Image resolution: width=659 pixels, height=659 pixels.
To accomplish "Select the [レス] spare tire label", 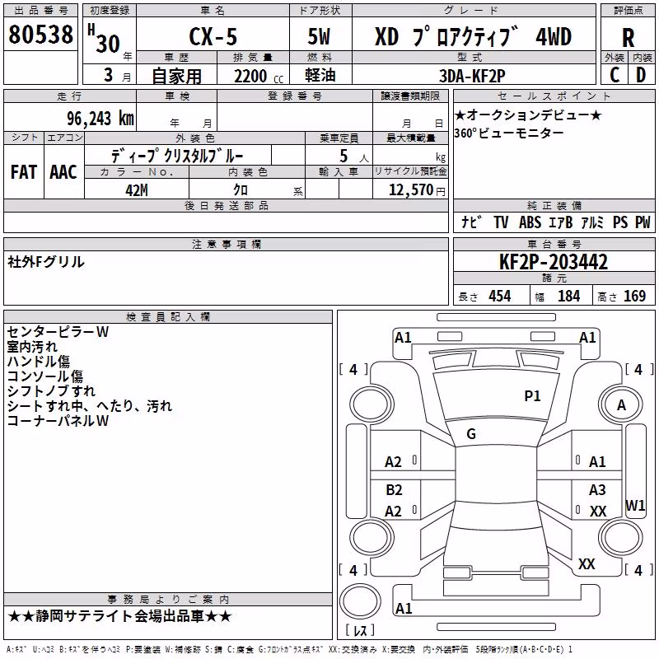I will click(360, 629).
